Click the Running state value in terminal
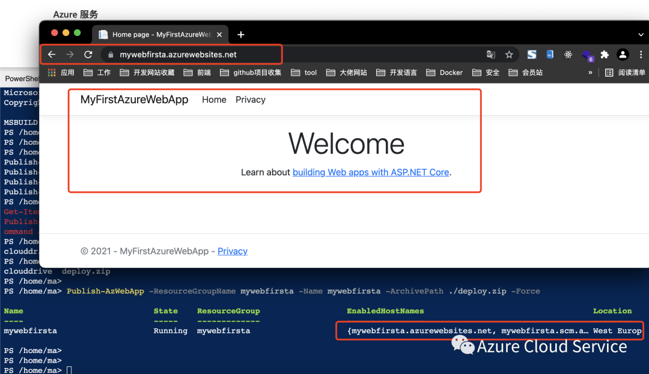 (171, 331)
